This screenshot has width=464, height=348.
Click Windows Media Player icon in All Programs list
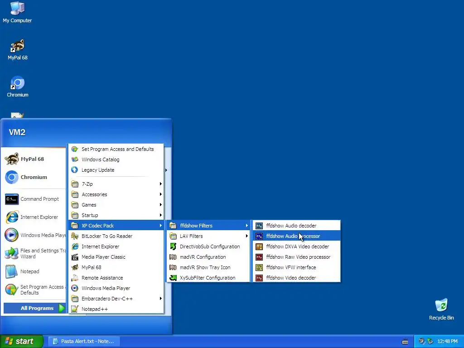coord(75,288)
